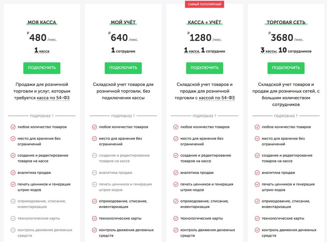327x242 pixels.
Task: Click checkmark icon beside оприходование in КАССА + УЧЁТ
Action: (176, 201)
